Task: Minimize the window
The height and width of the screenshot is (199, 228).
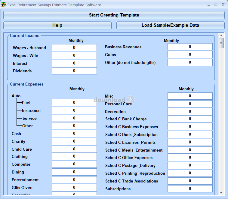Action: (209, 5)
